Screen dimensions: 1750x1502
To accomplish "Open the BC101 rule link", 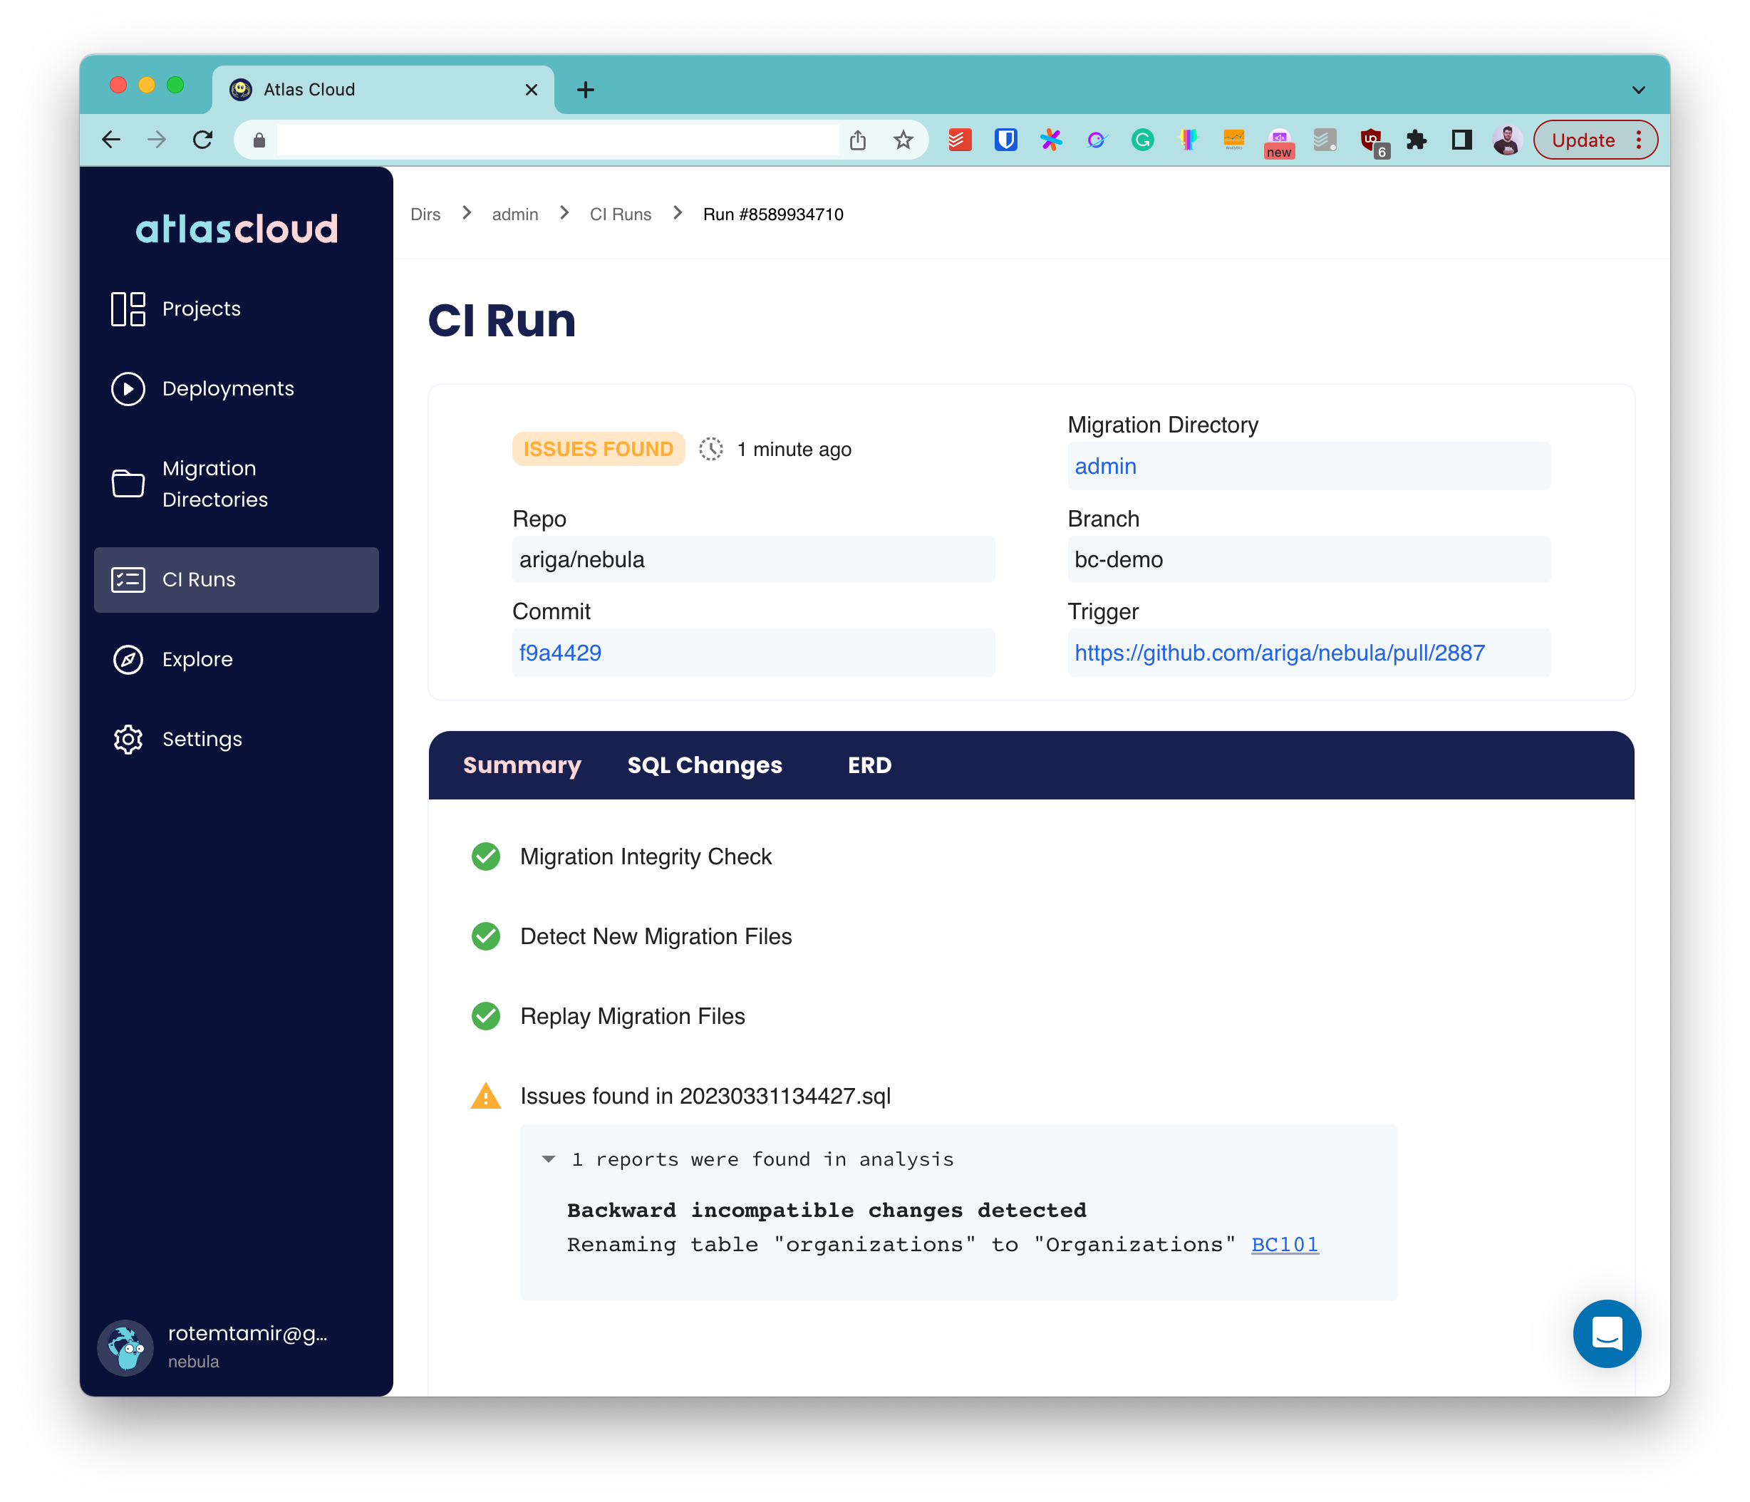I will click(1284, 1244).
